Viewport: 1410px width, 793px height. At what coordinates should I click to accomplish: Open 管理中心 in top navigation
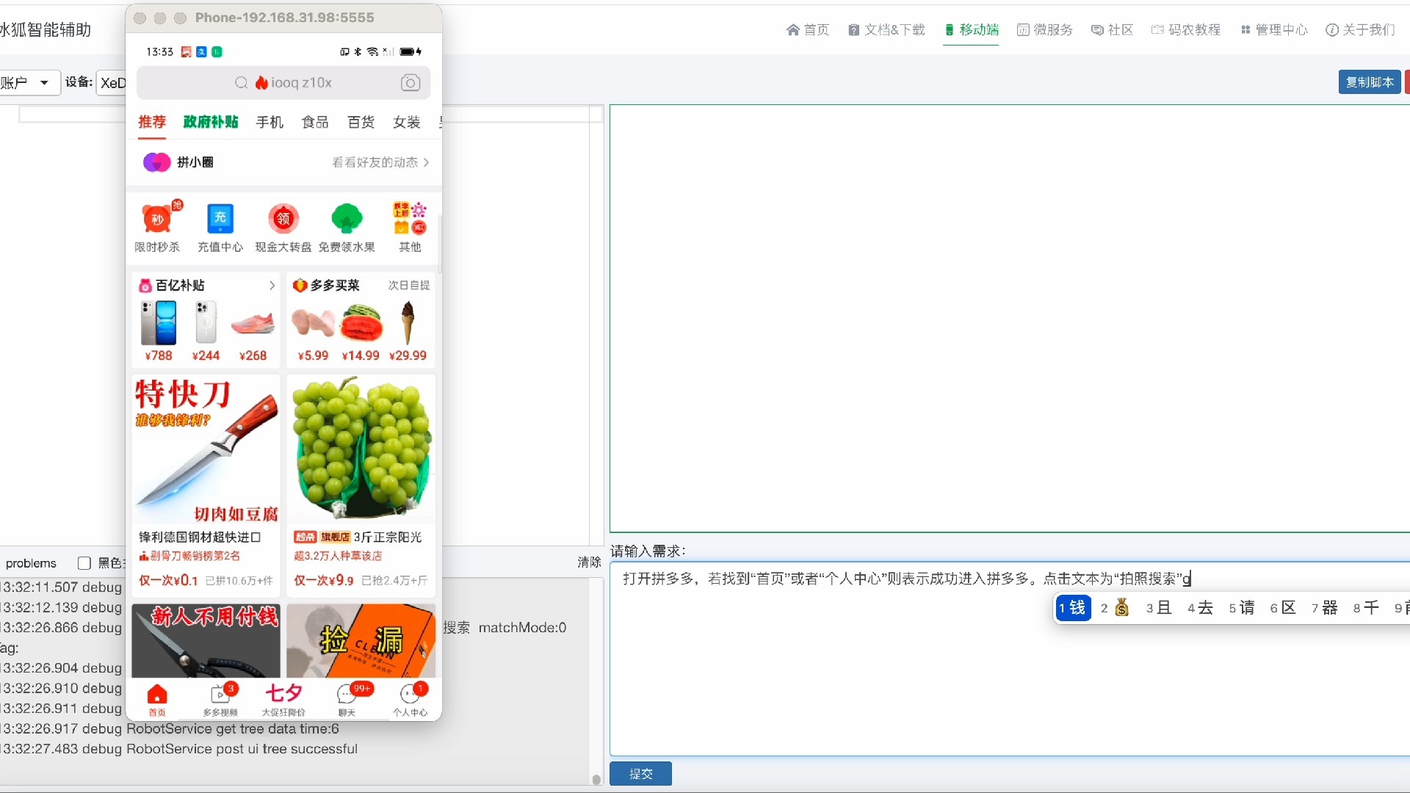pos(1274,30)
